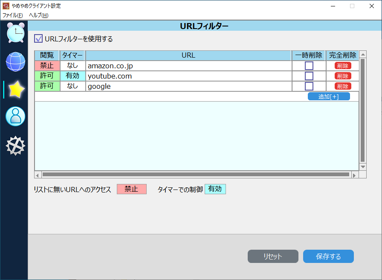Open the user account settings icon
Screen dimensions: 382x280
pyautogui.click(x=15, y=117)
